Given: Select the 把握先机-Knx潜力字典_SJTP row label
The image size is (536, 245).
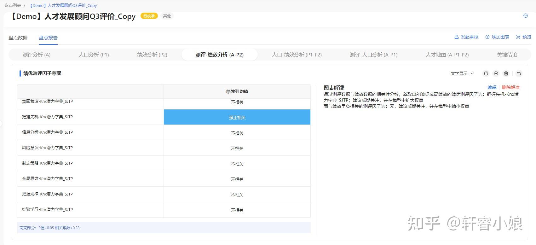Looking at the screenshot, I should click(x=47, y=117).
